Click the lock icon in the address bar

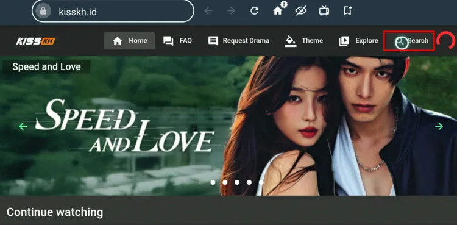tap(43, 12)
